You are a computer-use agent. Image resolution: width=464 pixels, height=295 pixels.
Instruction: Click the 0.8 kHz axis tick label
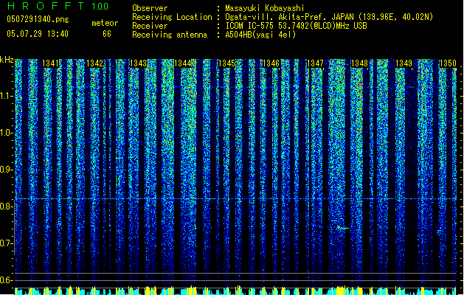pos(7,206)
